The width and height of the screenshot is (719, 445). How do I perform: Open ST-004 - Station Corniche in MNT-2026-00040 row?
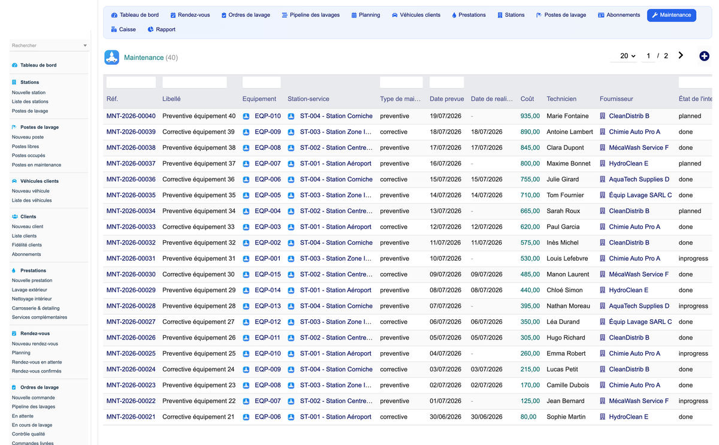tap(336, 116)
